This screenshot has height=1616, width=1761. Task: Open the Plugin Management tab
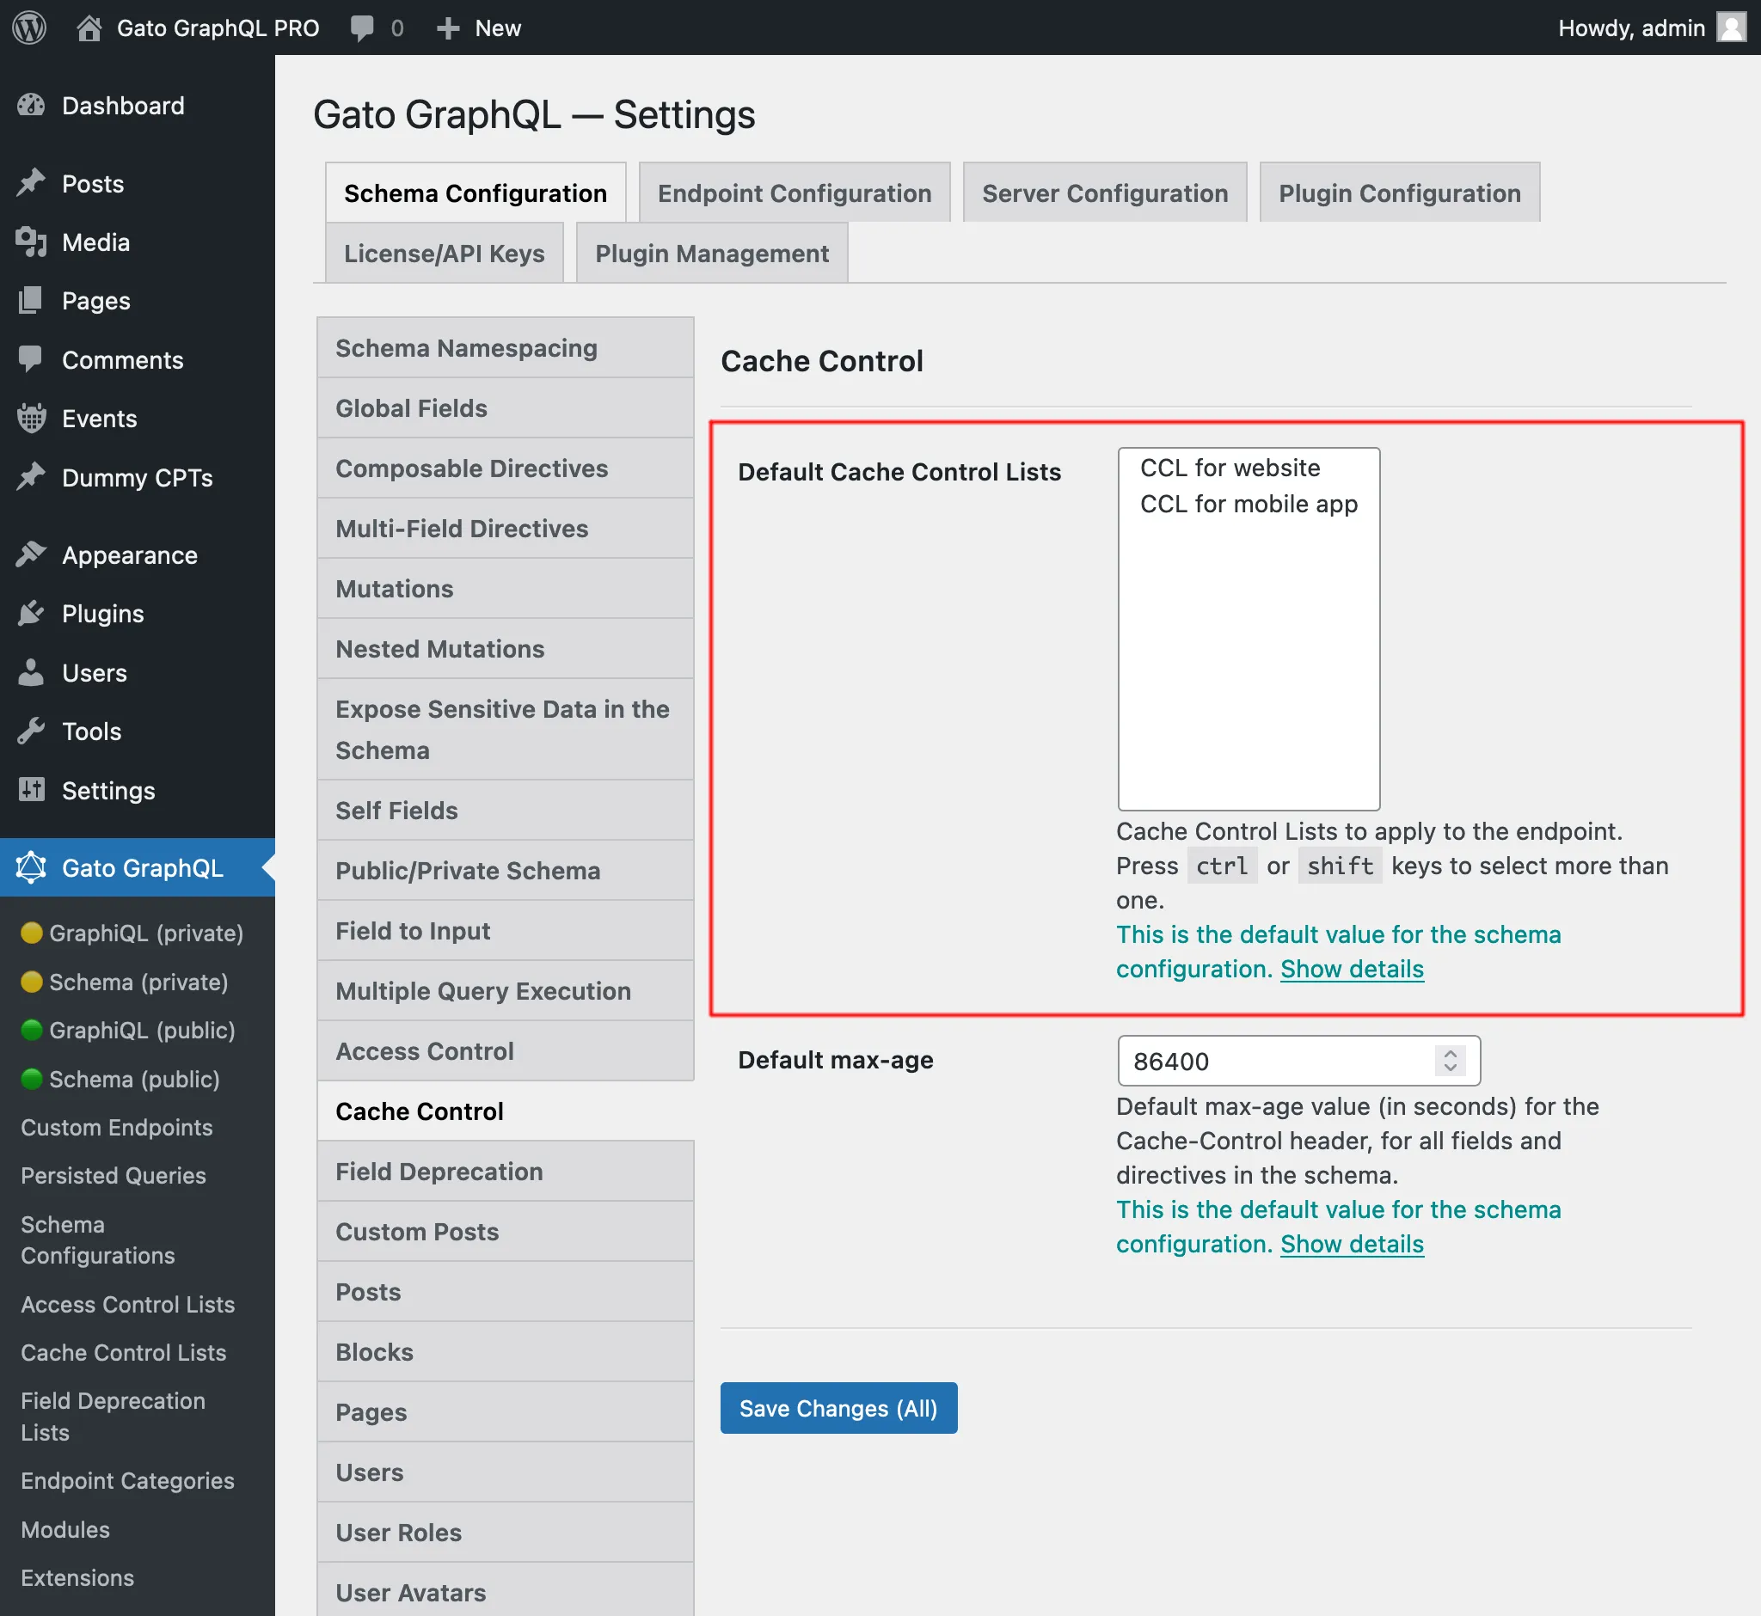pos(712,253)
